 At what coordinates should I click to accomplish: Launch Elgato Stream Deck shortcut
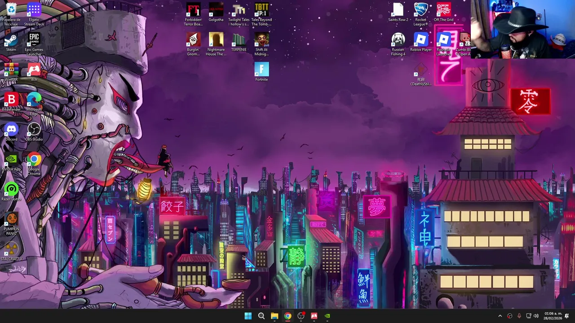34,14
